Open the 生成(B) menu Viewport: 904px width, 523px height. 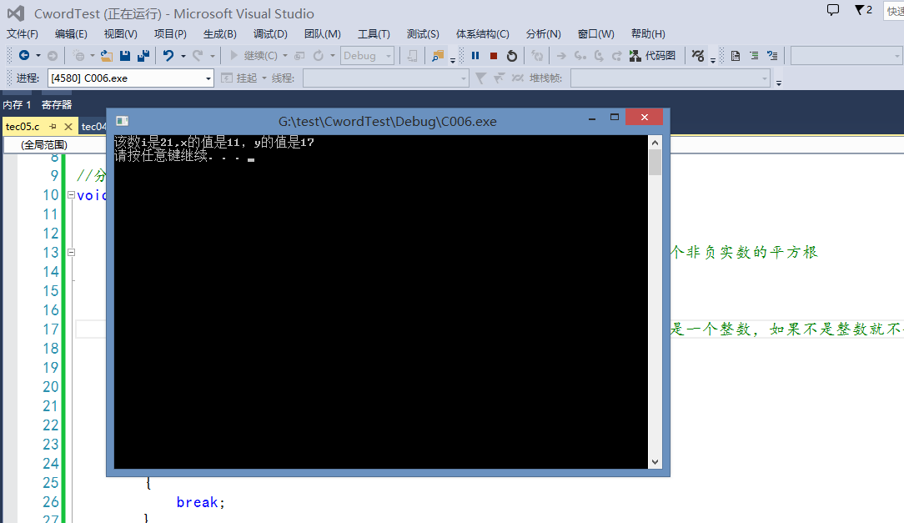tap(219, 34)
